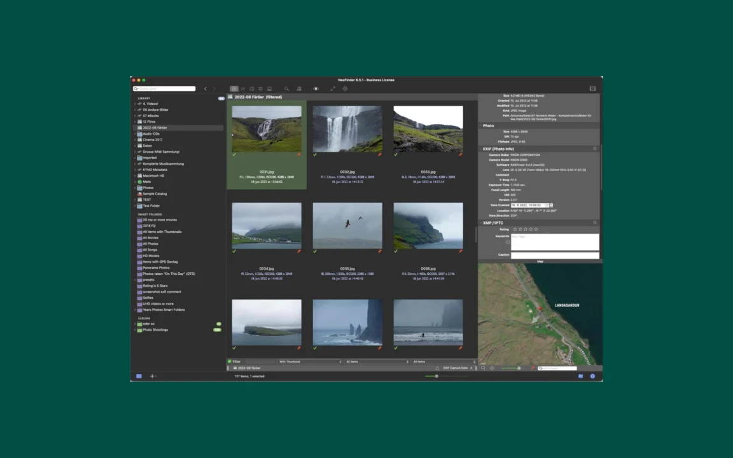
Task: Set rating to the first star
Action: tap(515, 230)
